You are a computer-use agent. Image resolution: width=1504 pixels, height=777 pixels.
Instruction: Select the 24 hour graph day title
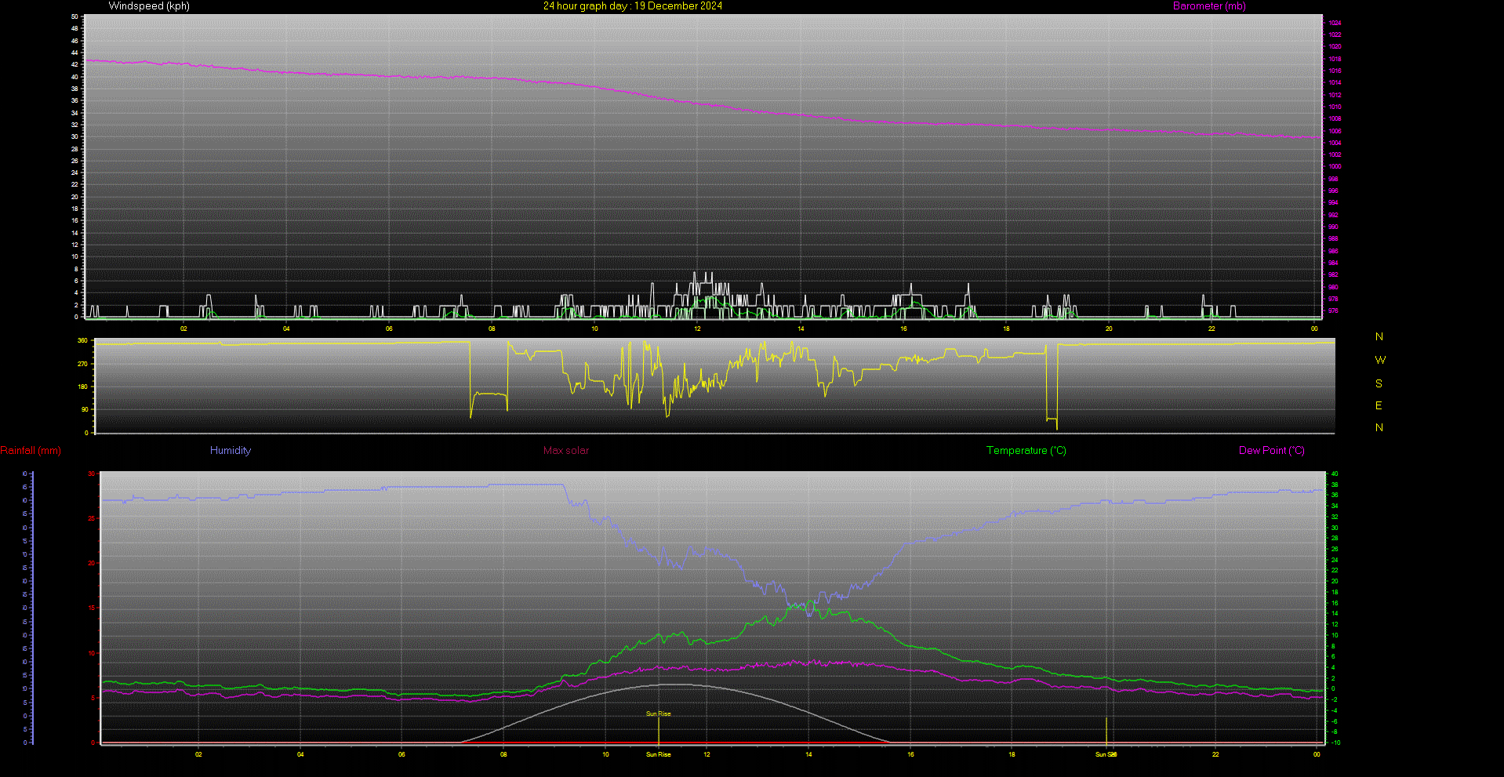click(633, 6)
